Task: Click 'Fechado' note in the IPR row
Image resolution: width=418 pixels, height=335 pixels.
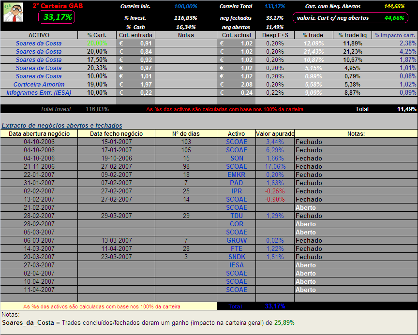Action: click(x=309, y=191)
